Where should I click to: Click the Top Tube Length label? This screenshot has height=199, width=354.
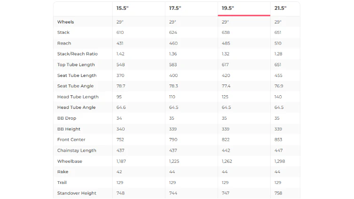tap(76, 65)
